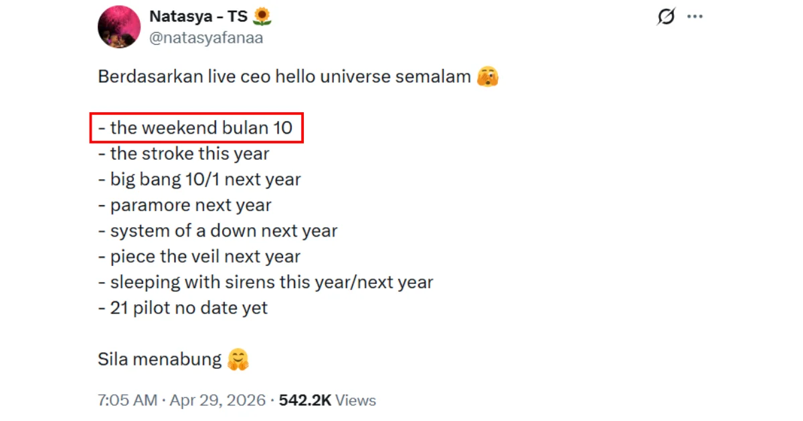Open the three-dot more options menu
The image size is (803, 421).
(x=695, y=17)
